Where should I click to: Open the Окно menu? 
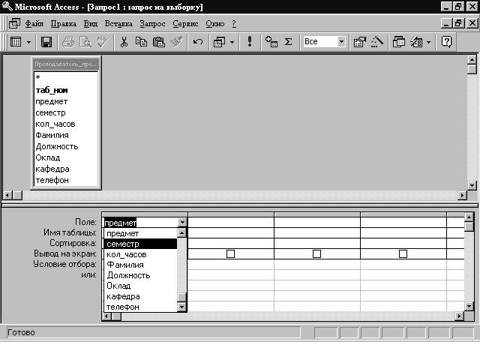[215, 23]
